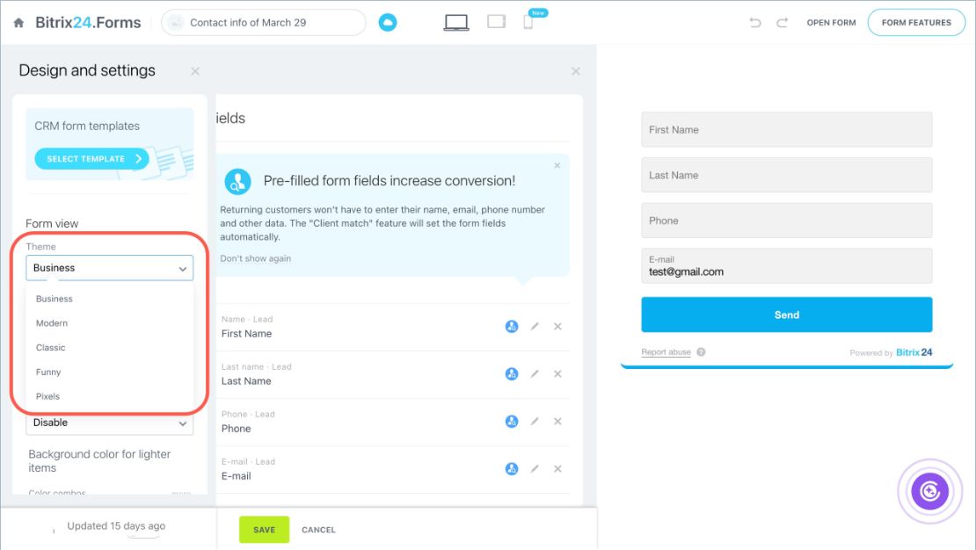Click the Bitrix24.Forms logo

tap(88, 23)
